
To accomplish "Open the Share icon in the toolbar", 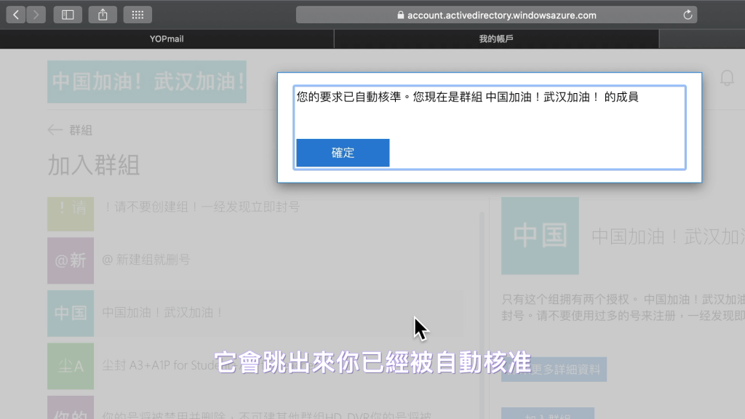I will click(x=103, y=15).
